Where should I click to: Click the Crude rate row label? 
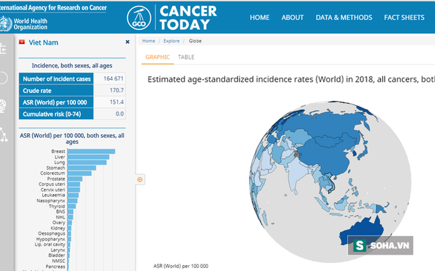click(37, 91)
